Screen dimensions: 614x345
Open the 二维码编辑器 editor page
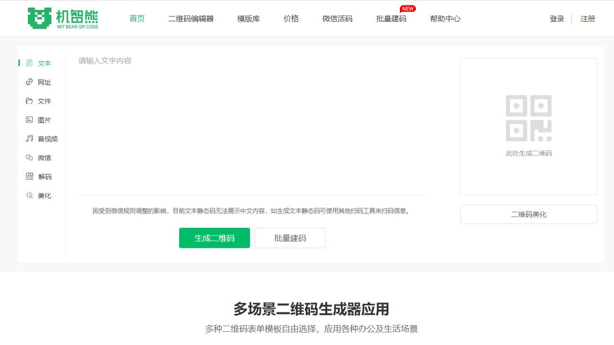click(191, 19)
